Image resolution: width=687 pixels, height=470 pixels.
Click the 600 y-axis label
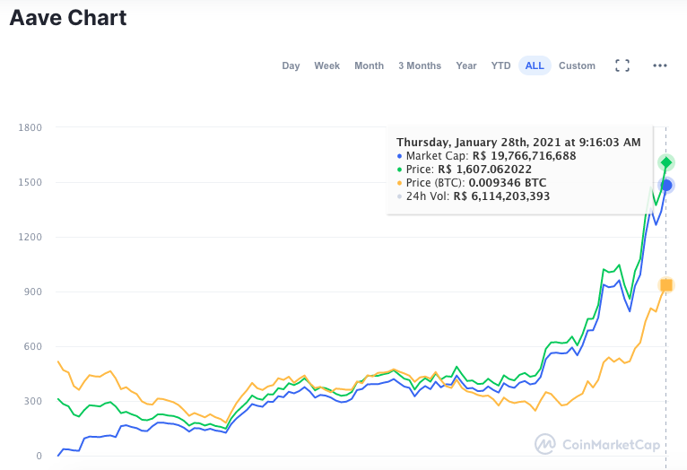(x=33, y=346)
